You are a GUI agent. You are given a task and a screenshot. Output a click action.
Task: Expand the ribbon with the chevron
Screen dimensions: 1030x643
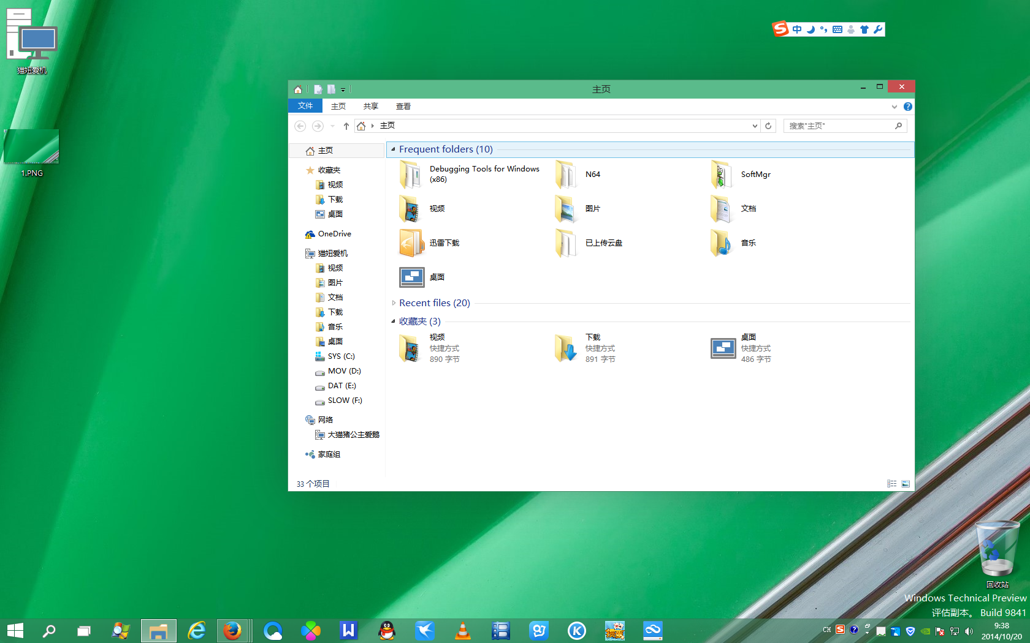click(895, 107)
